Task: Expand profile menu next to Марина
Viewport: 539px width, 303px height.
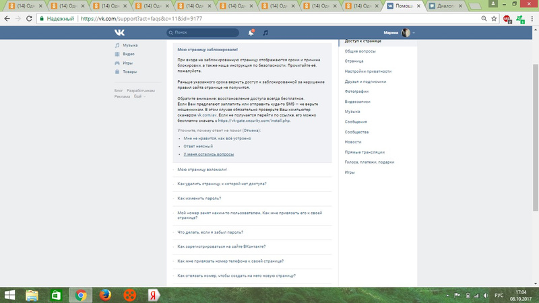Action: point(408,32)
